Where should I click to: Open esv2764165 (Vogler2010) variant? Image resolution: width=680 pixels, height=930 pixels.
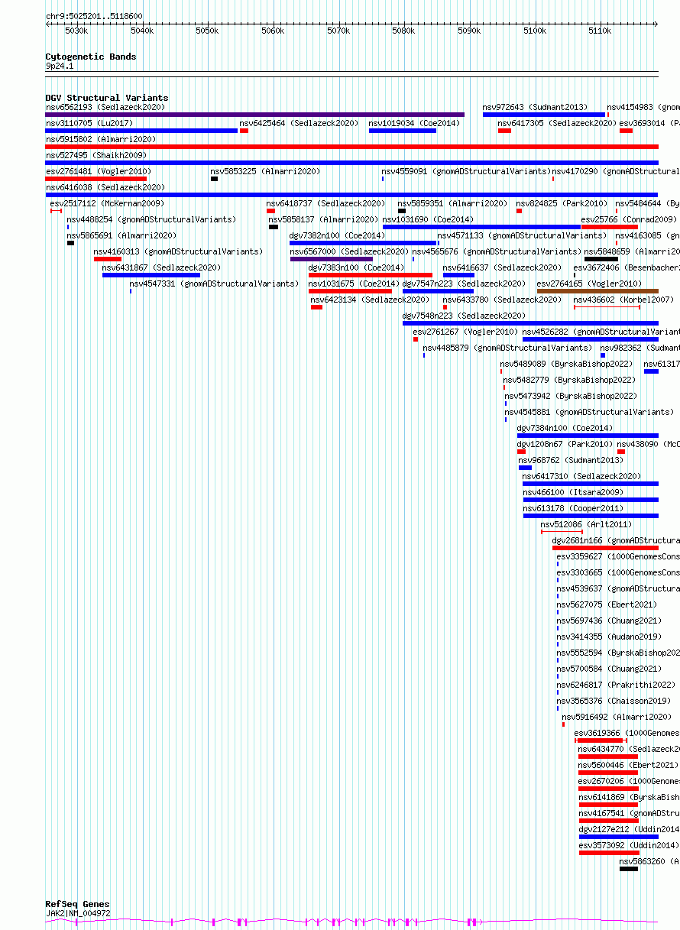click(x=589, y=284)
